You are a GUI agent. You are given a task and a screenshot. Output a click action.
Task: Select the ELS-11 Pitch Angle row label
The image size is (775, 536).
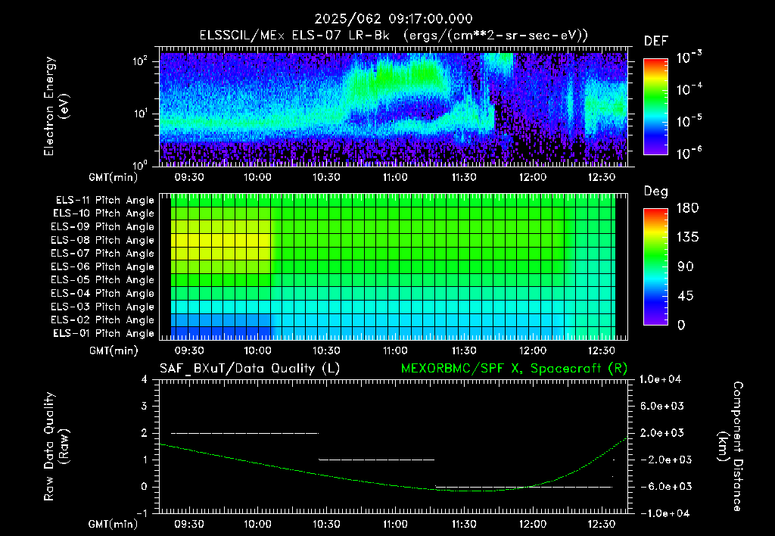click(104, 200)
